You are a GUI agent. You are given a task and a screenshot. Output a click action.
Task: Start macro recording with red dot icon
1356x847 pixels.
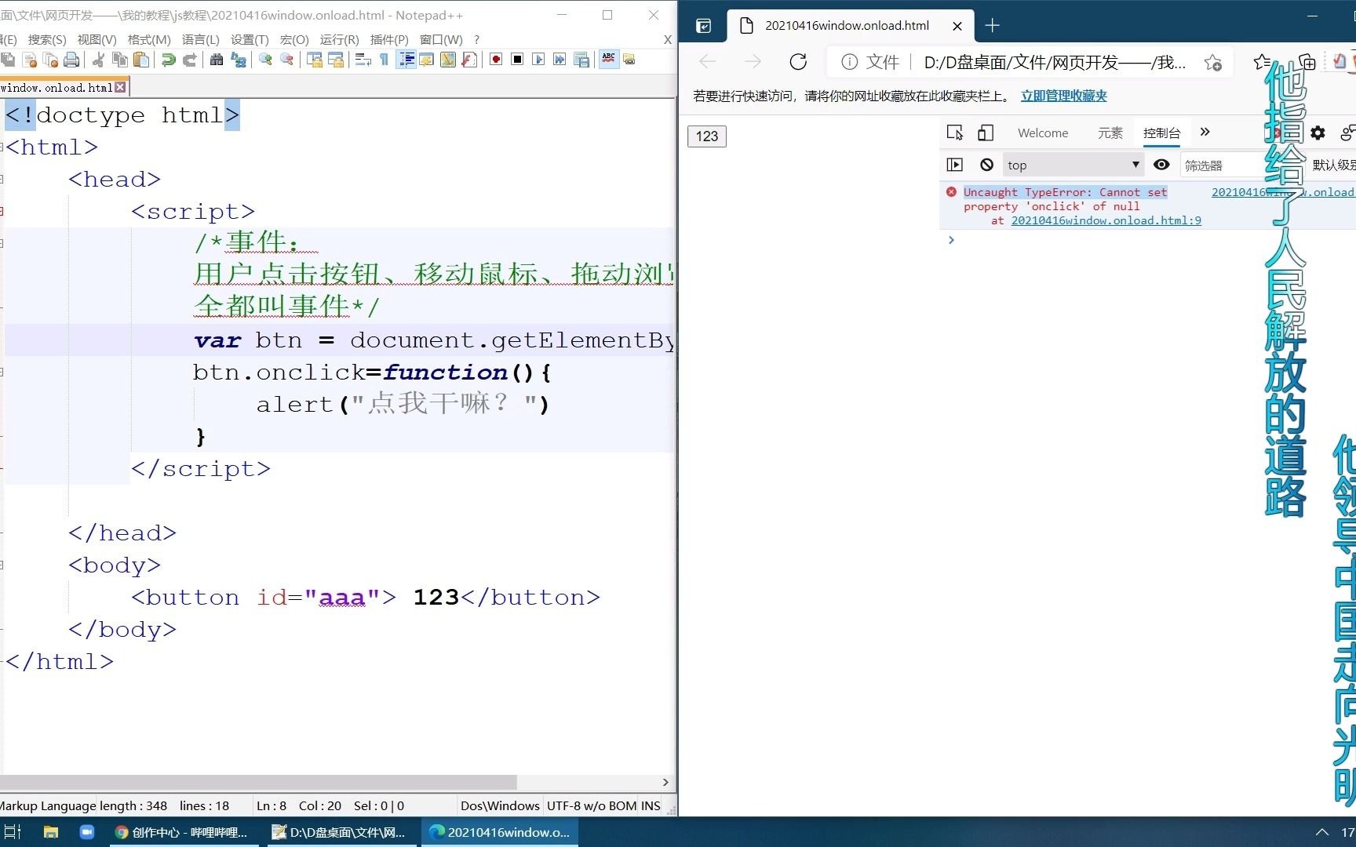coord(496,60)
